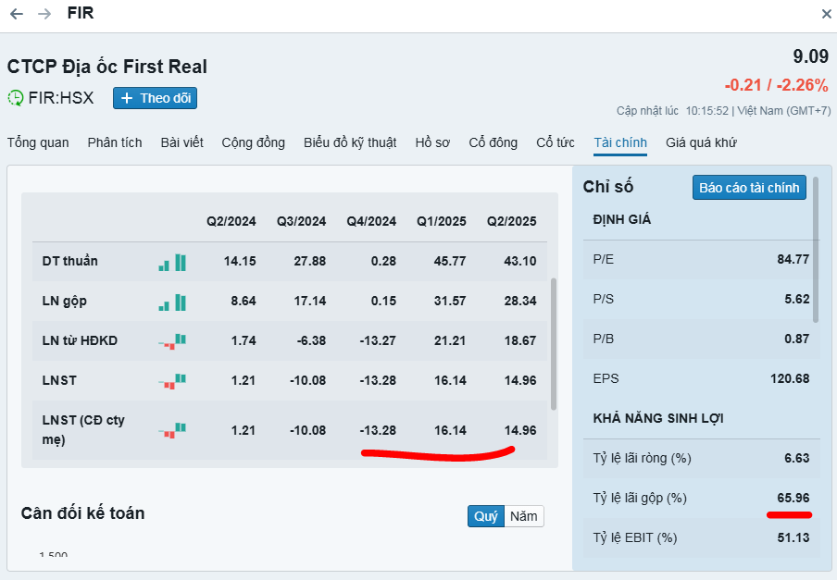Open the LN từ HĐKD mini chart
Viewport: 837px width, 580px height.
pos(172,341)
